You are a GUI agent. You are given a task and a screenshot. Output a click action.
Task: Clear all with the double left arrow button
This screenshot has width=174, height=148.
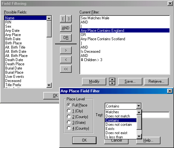(66, 69)
